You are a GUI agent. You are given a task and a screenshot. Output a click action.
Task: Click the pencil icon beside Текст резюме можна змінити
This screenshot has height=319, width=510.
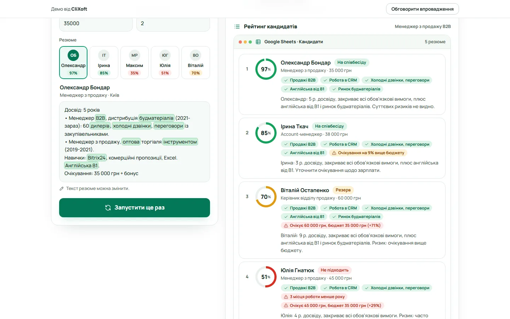click(62, 189)
